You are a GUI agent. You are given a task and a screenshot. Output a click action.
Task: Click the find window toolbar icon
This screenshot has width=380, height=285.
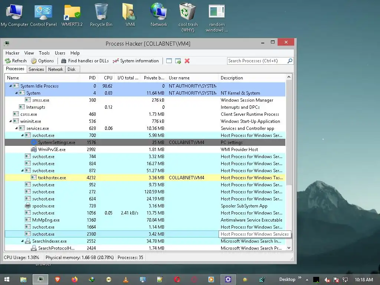point(169,61)
